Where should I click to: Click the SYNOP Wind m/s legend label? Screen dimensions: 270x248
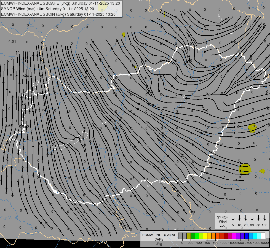point(223,222)
